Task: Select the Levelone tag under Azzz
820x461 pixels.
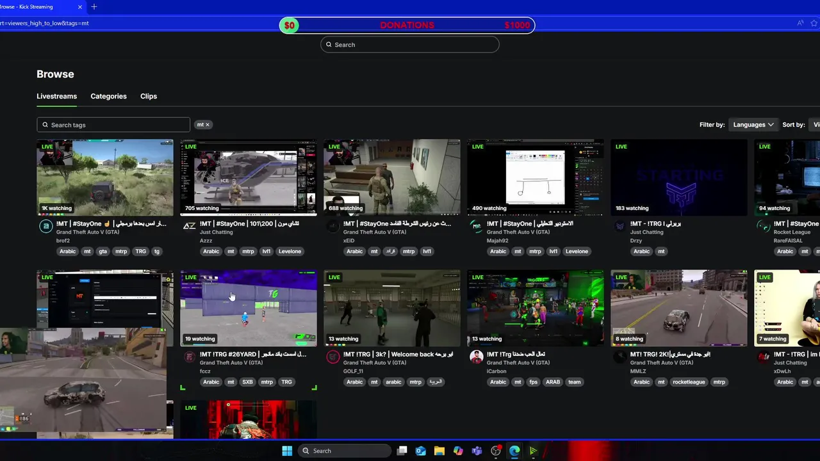Action: click(290, 252)
